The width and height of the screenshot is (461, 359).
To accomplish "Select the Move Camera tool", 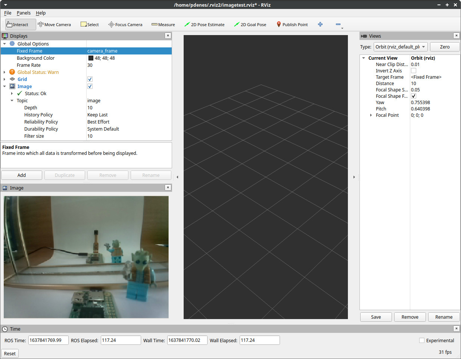I will click(x=54, y=24).
